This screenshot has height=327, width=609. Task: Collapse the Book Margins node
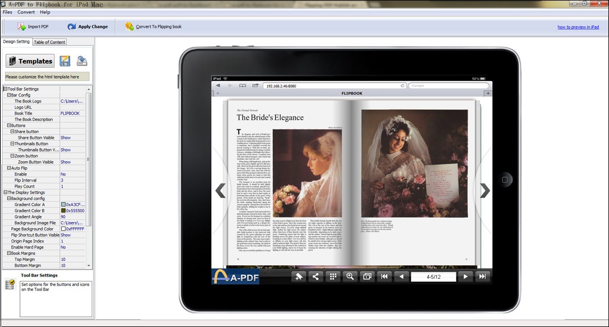pos(9,253)
